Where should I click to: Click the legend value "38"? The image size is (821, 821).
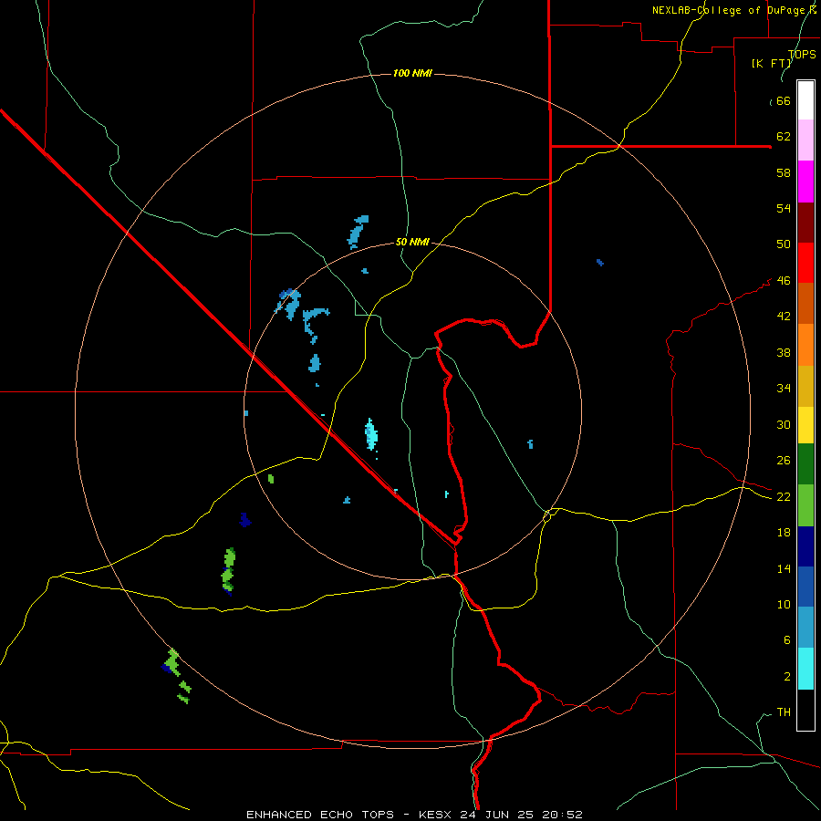(784, 352)
